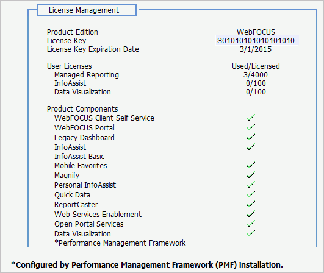Click the ReportCaster checkmark

pos(251,204)
